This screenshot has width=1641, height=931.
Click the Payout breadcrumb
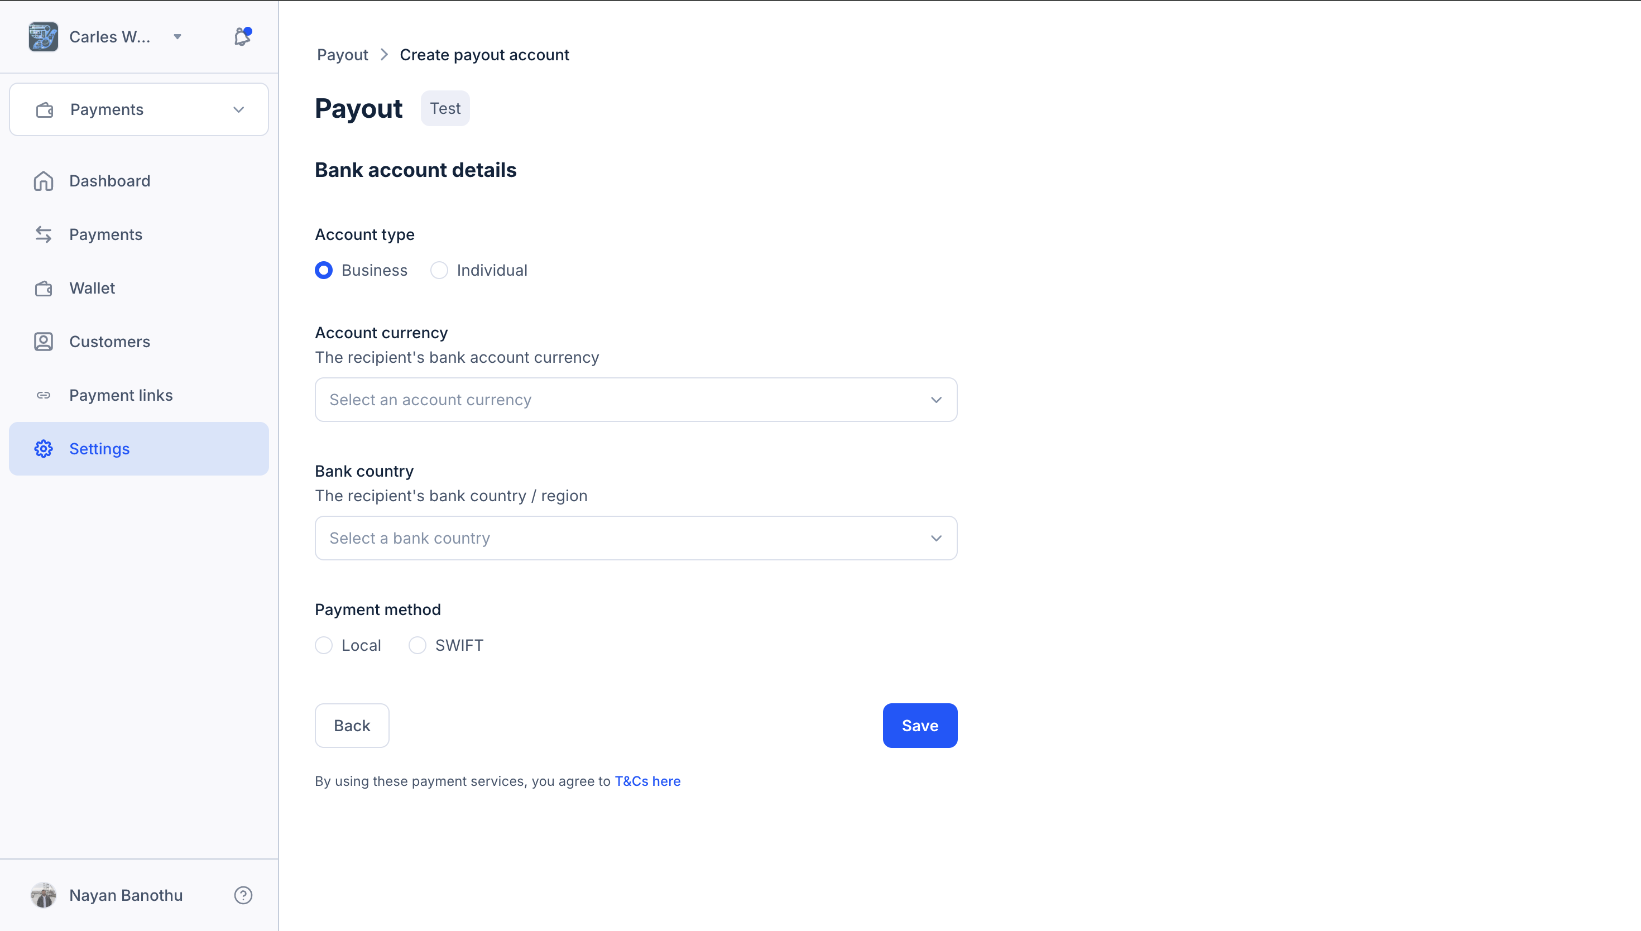pyautogui.click(x=342, y=55)
